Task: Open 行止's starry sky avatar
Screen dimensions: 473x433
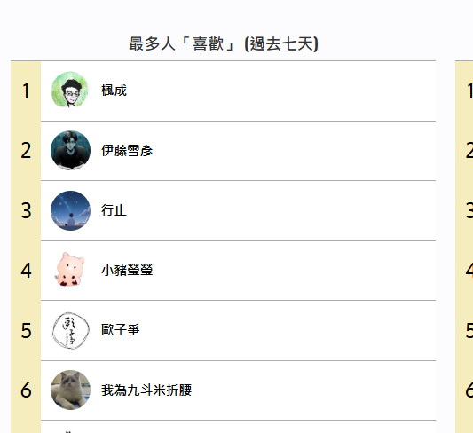Action: click(70, 210)
